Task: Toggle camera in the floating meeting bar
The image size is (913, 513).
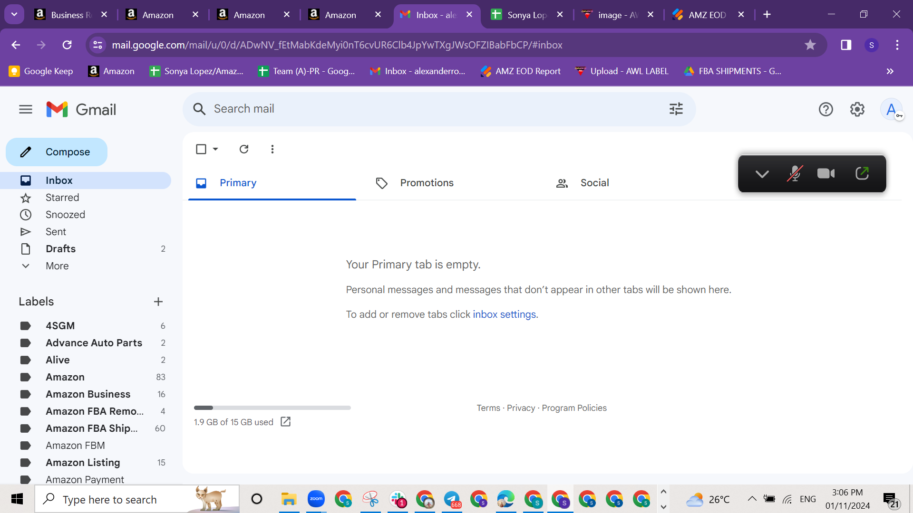Action: [x=826, y=173]
